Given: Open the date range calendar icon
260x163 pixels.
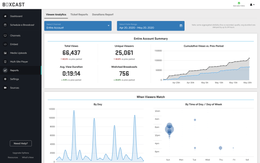Looking at the screenshot, I should [x=181, y=26].
